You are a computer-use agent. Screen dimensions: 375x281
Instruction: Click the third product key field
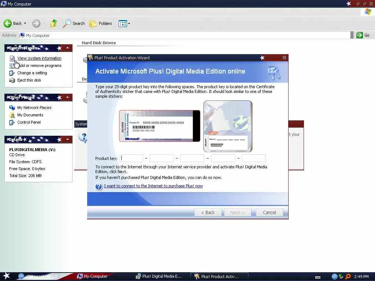point(192,158)
